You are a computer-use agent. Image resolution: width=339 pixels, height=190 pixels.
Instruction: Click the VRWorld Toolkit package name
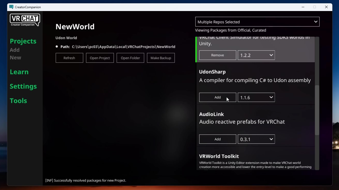(219, 156)
